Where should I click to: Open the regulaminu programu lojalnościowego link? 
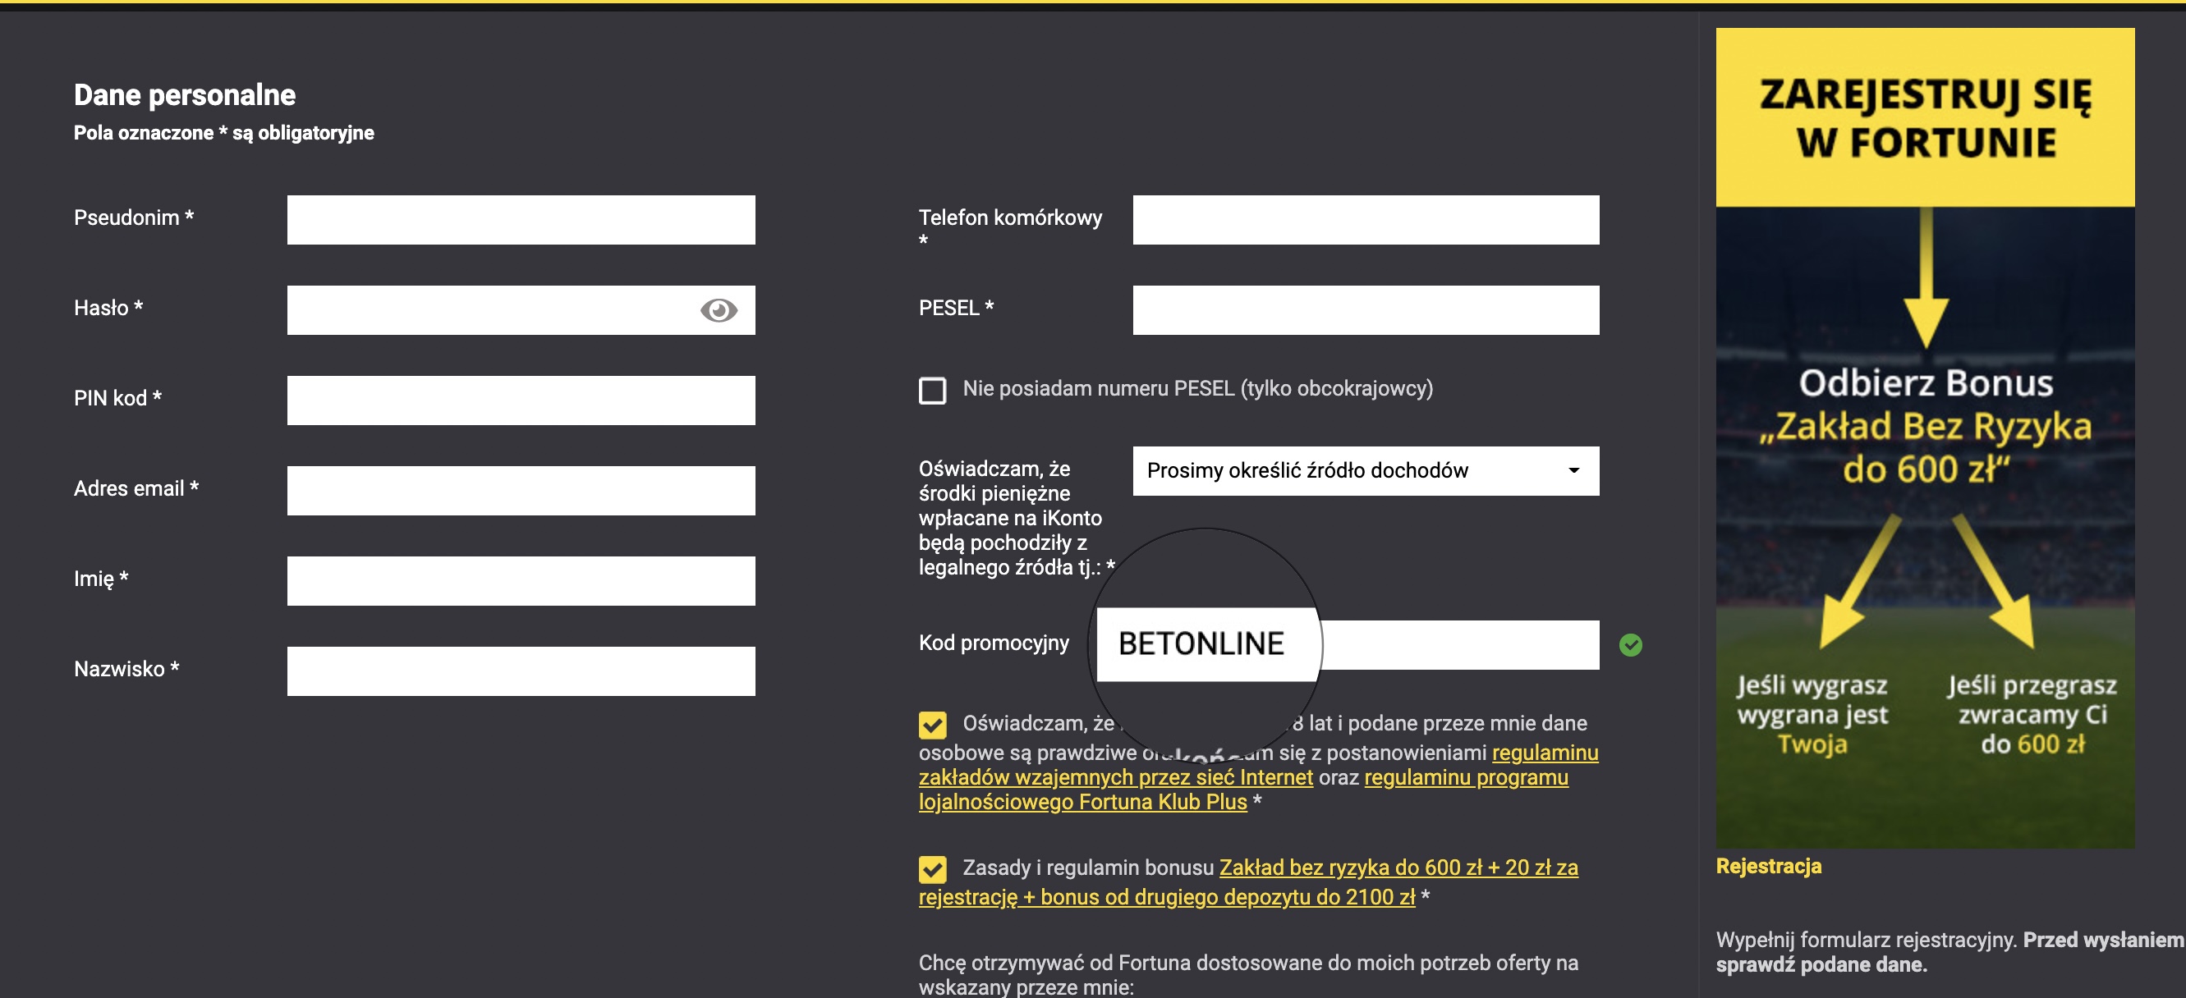[1243, 790]
